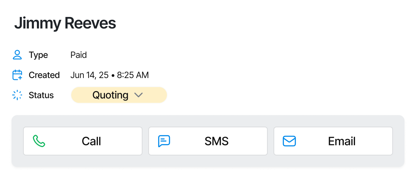
Task: Click the creation date Jun 14, 25
Action: coord(109,75)
